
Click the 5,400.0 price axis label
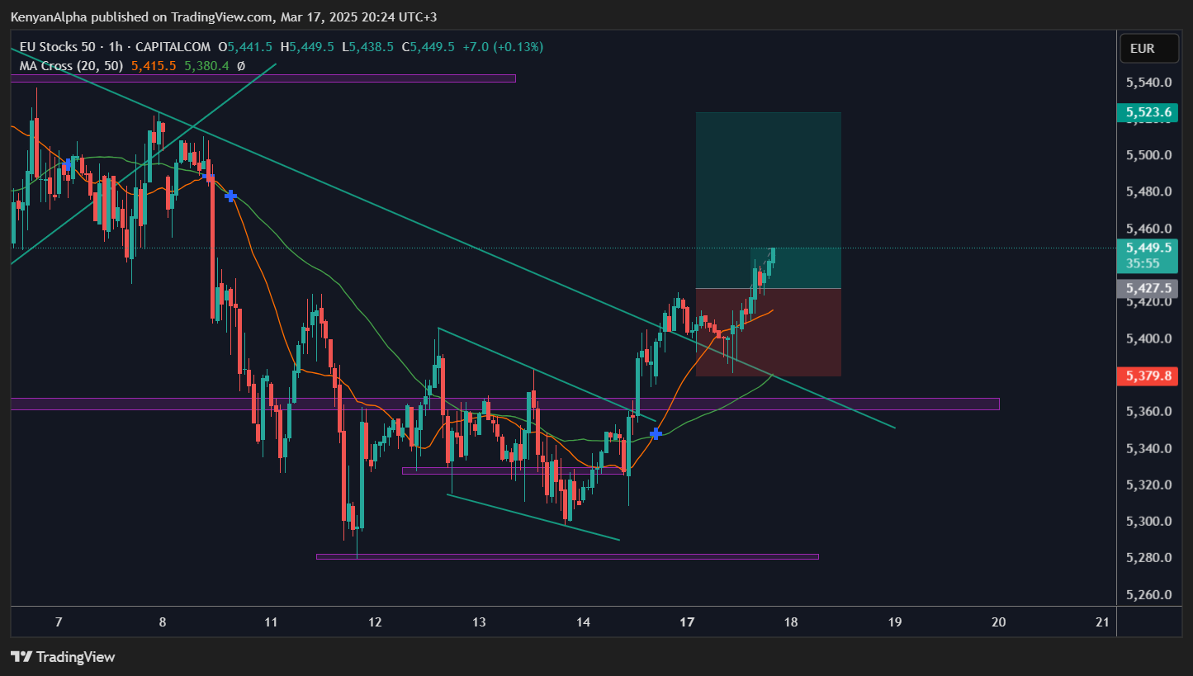pyautogui.click(x=1149, y=338)
